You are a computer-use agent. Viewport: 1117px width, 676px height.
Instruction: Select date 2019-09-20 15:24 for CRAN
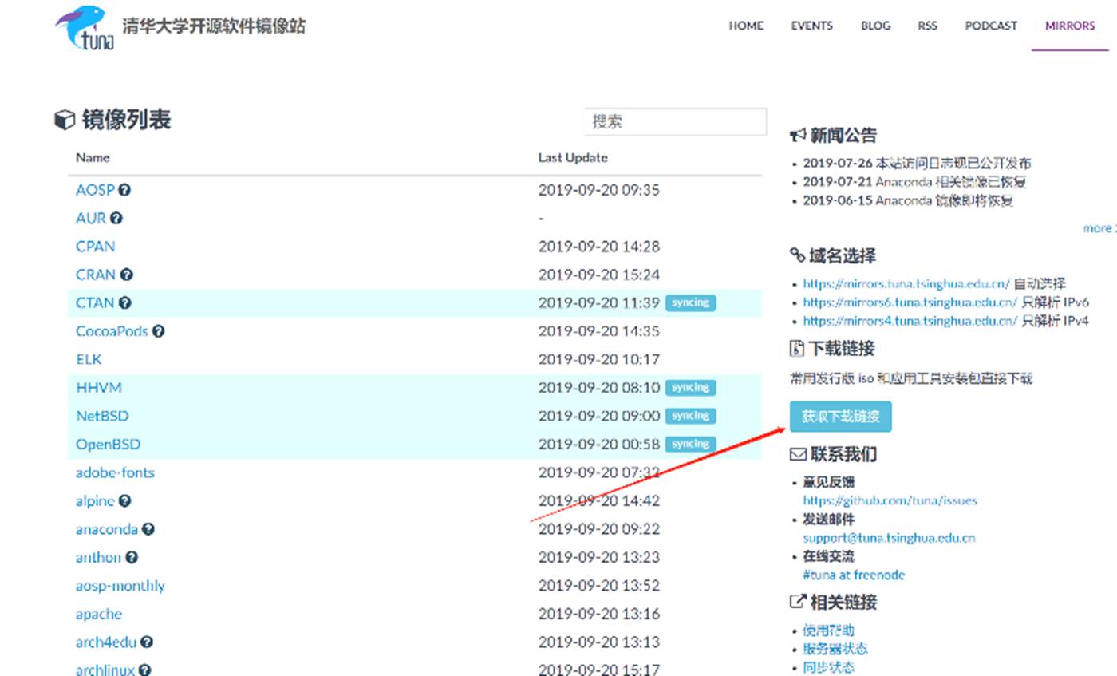(x=599, y=275)
